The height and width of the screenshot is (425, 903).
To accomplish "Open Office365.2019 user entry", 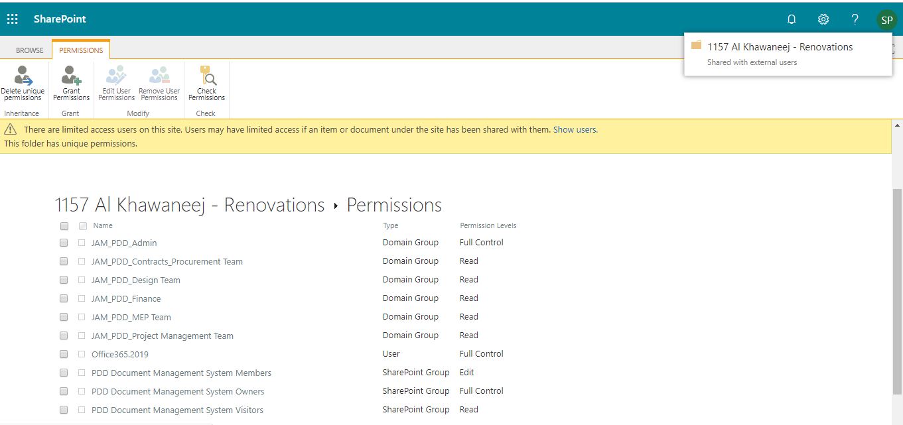I will (x=120, y=355).
